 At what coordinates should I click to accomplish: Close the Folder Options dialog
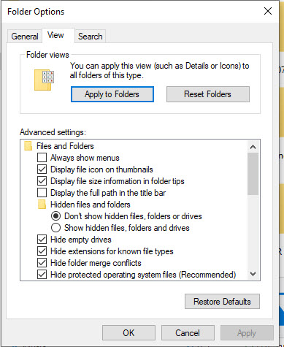point(268,11)
